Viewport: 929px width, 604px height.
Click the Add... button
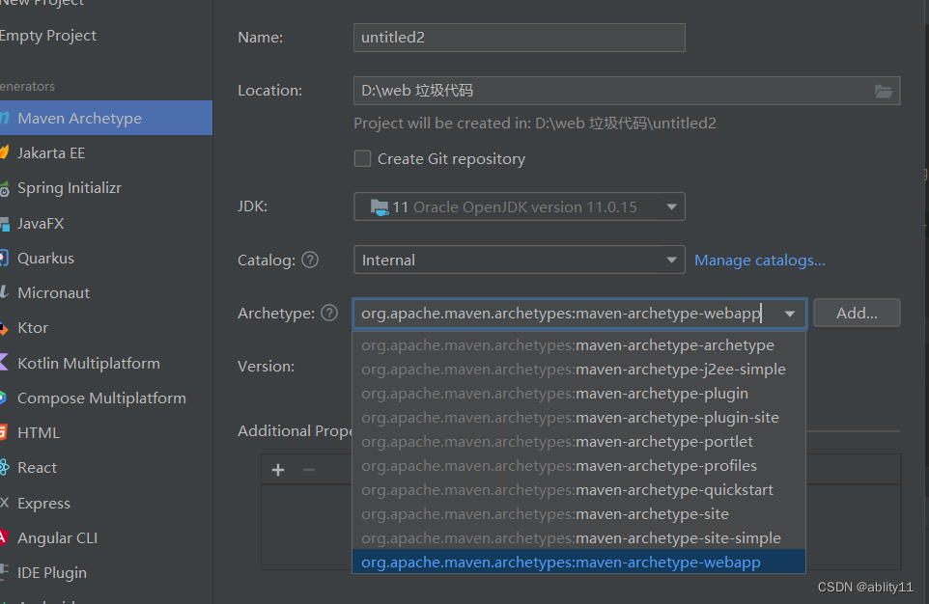[857, 313]
